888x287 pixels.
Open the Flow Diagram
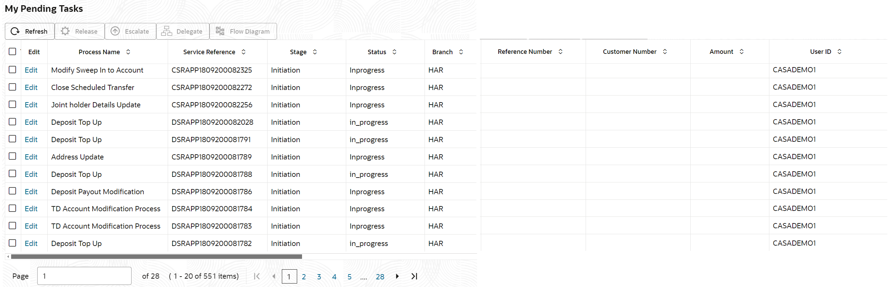(243, 31)
